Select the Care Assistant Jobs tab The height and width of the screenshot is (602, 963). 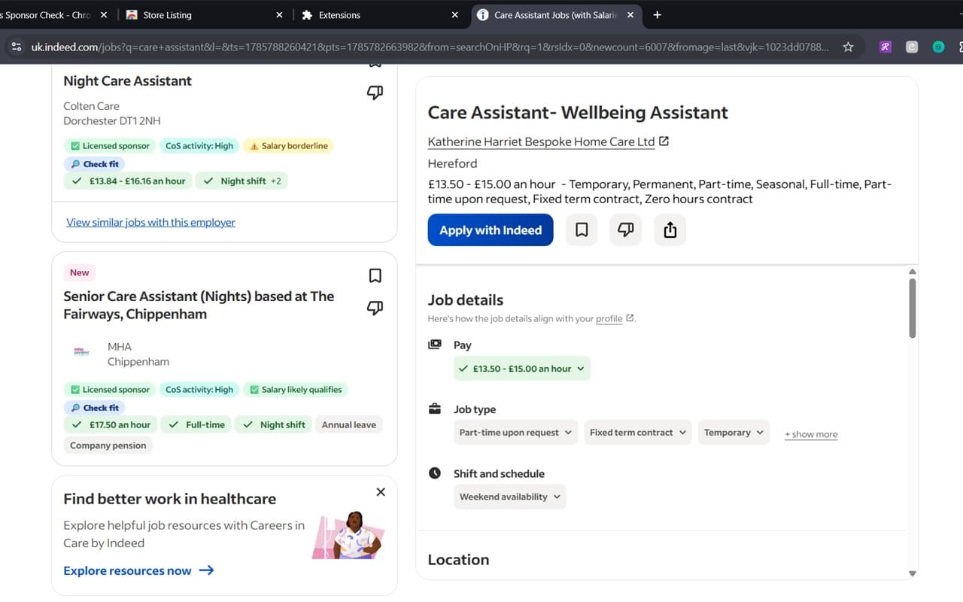[557, 15]
